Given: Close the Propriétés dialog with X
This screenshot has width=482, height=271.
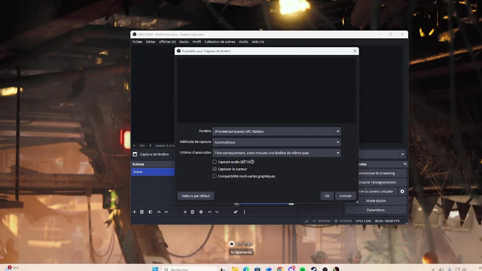Looking at the screenshot, I should 355,51.
